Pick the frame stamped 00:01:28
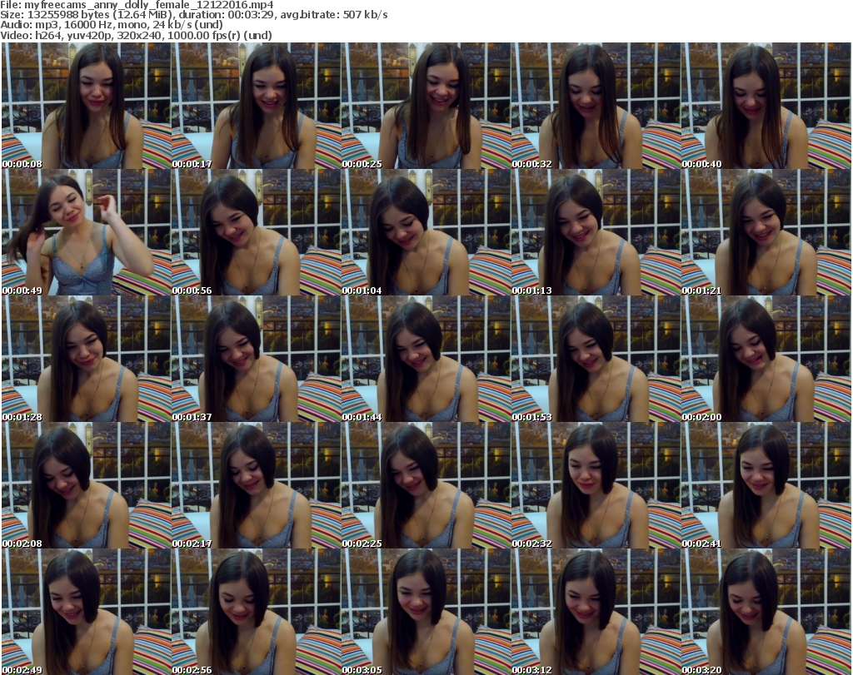This screenshot has width=853, height=675. tap(87, 359)
